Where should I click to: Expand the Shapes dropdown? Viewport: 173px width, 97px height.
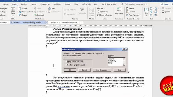pos(28,15)
